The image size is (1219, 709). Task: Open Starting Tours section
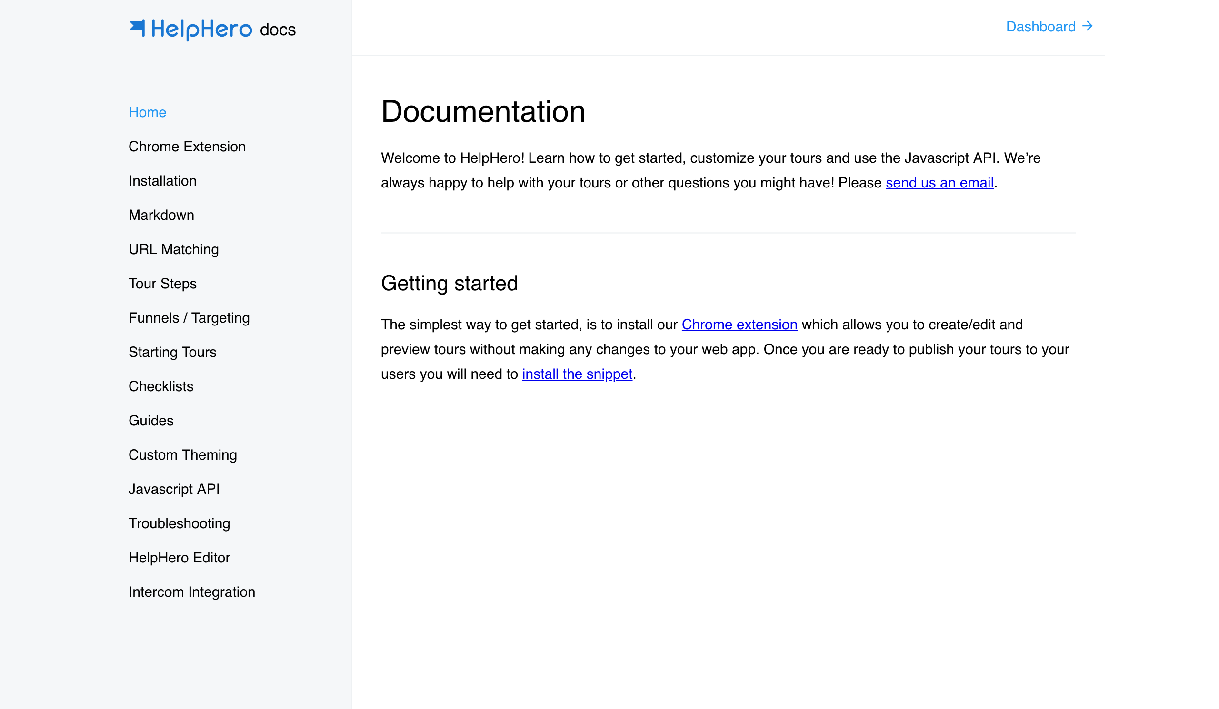coord(172,352)
